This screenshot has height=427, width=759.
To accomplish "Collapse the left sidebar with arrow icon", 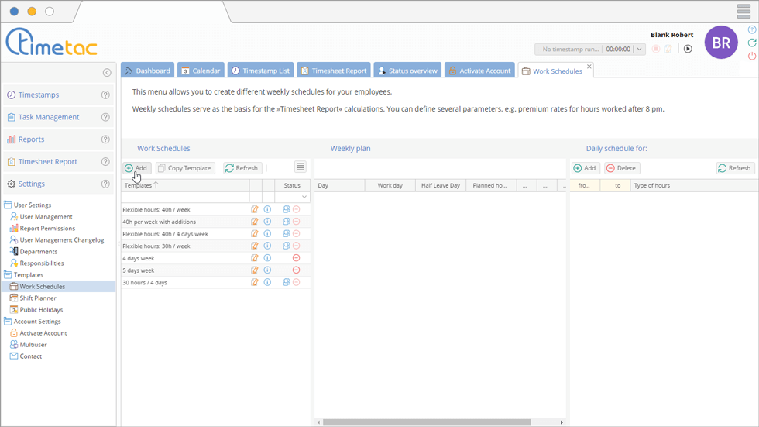I will click(x=107, y=73).
